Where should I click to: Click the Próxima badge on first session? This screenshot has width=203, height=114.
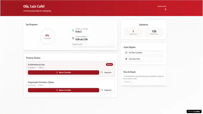pyautogui.click(x=109, y=64)
